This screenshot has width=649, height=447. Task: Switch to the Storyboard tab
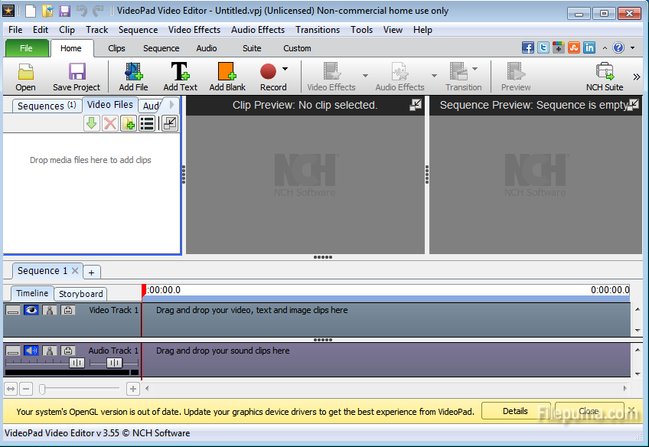pos(80,294)
